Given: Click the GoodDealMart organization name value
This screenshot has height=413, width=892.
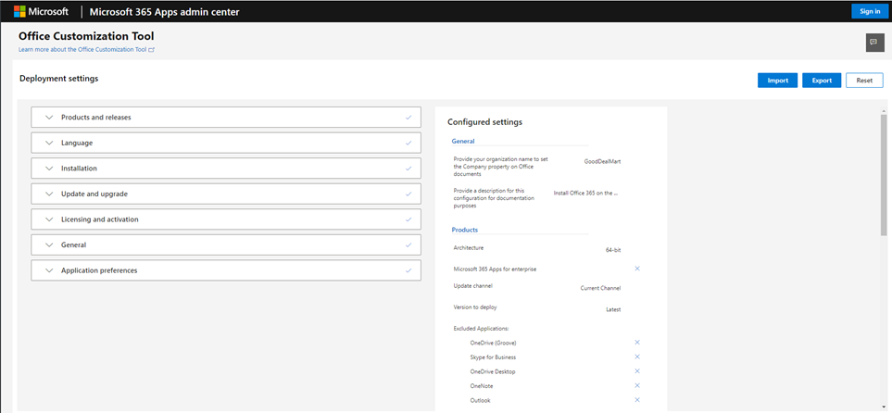Looking at the screenshot, I should (x=602, y=161).
